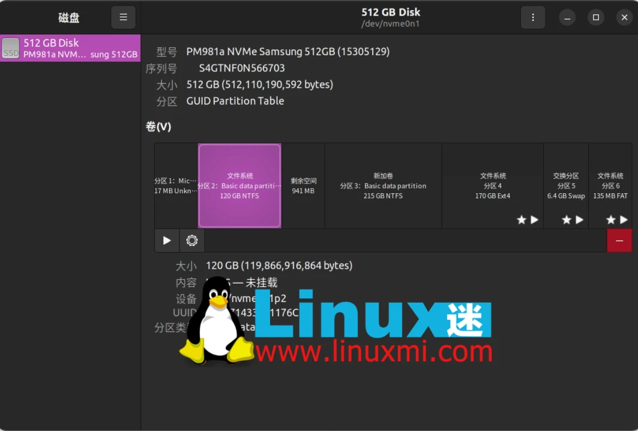Select the 941 MB free space block

pyautogui.click(x=303, y=185)
